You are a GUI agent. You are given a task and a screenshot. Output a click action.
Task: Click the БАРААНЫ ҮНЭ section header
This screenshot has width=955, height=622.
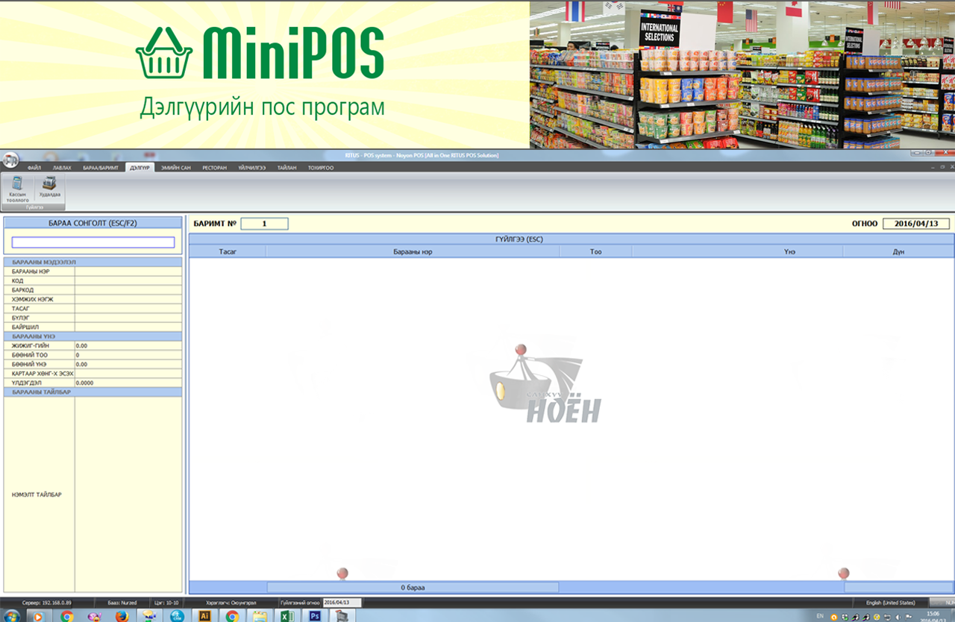93,336
